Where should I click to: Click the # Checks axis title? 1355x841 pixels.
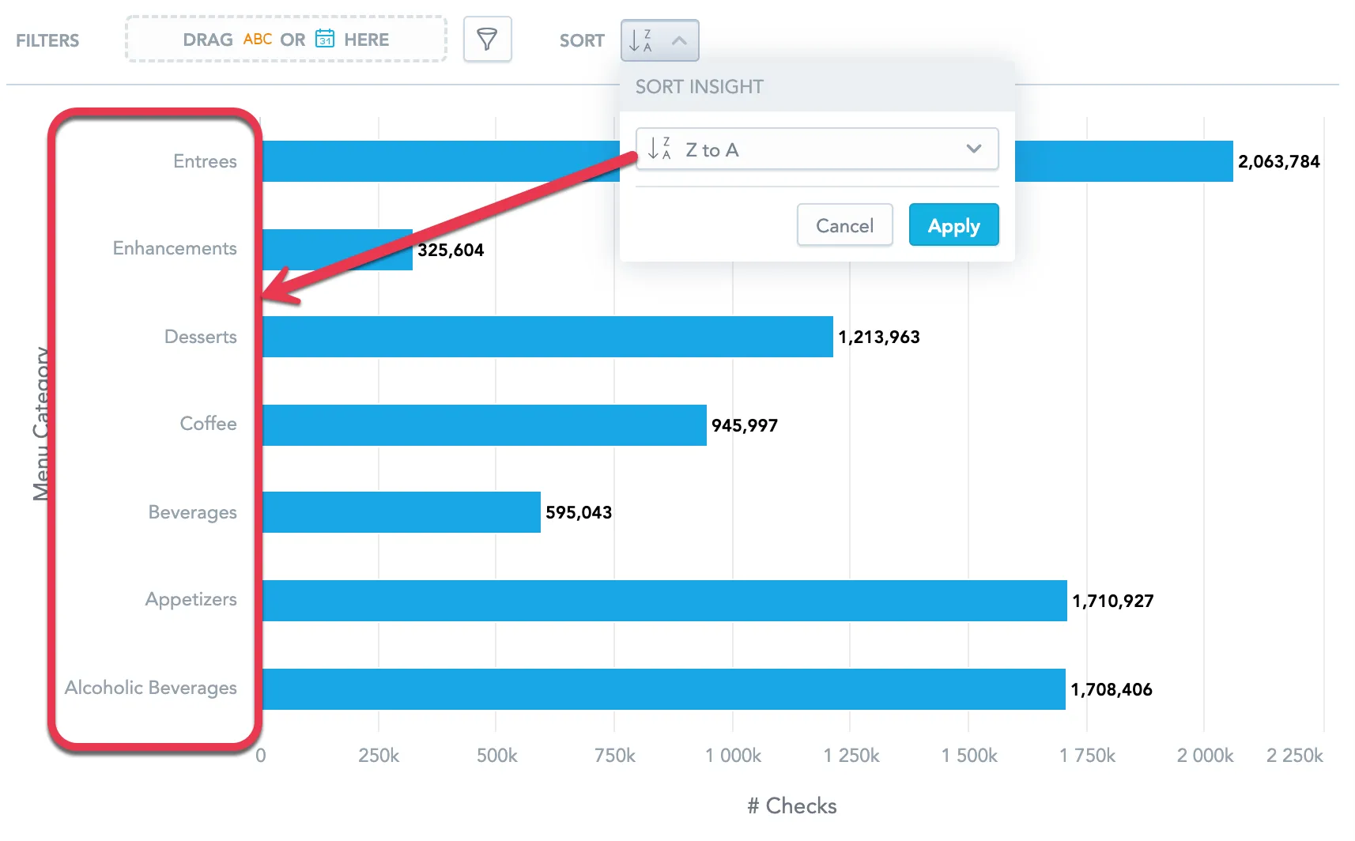coord(791,806)
